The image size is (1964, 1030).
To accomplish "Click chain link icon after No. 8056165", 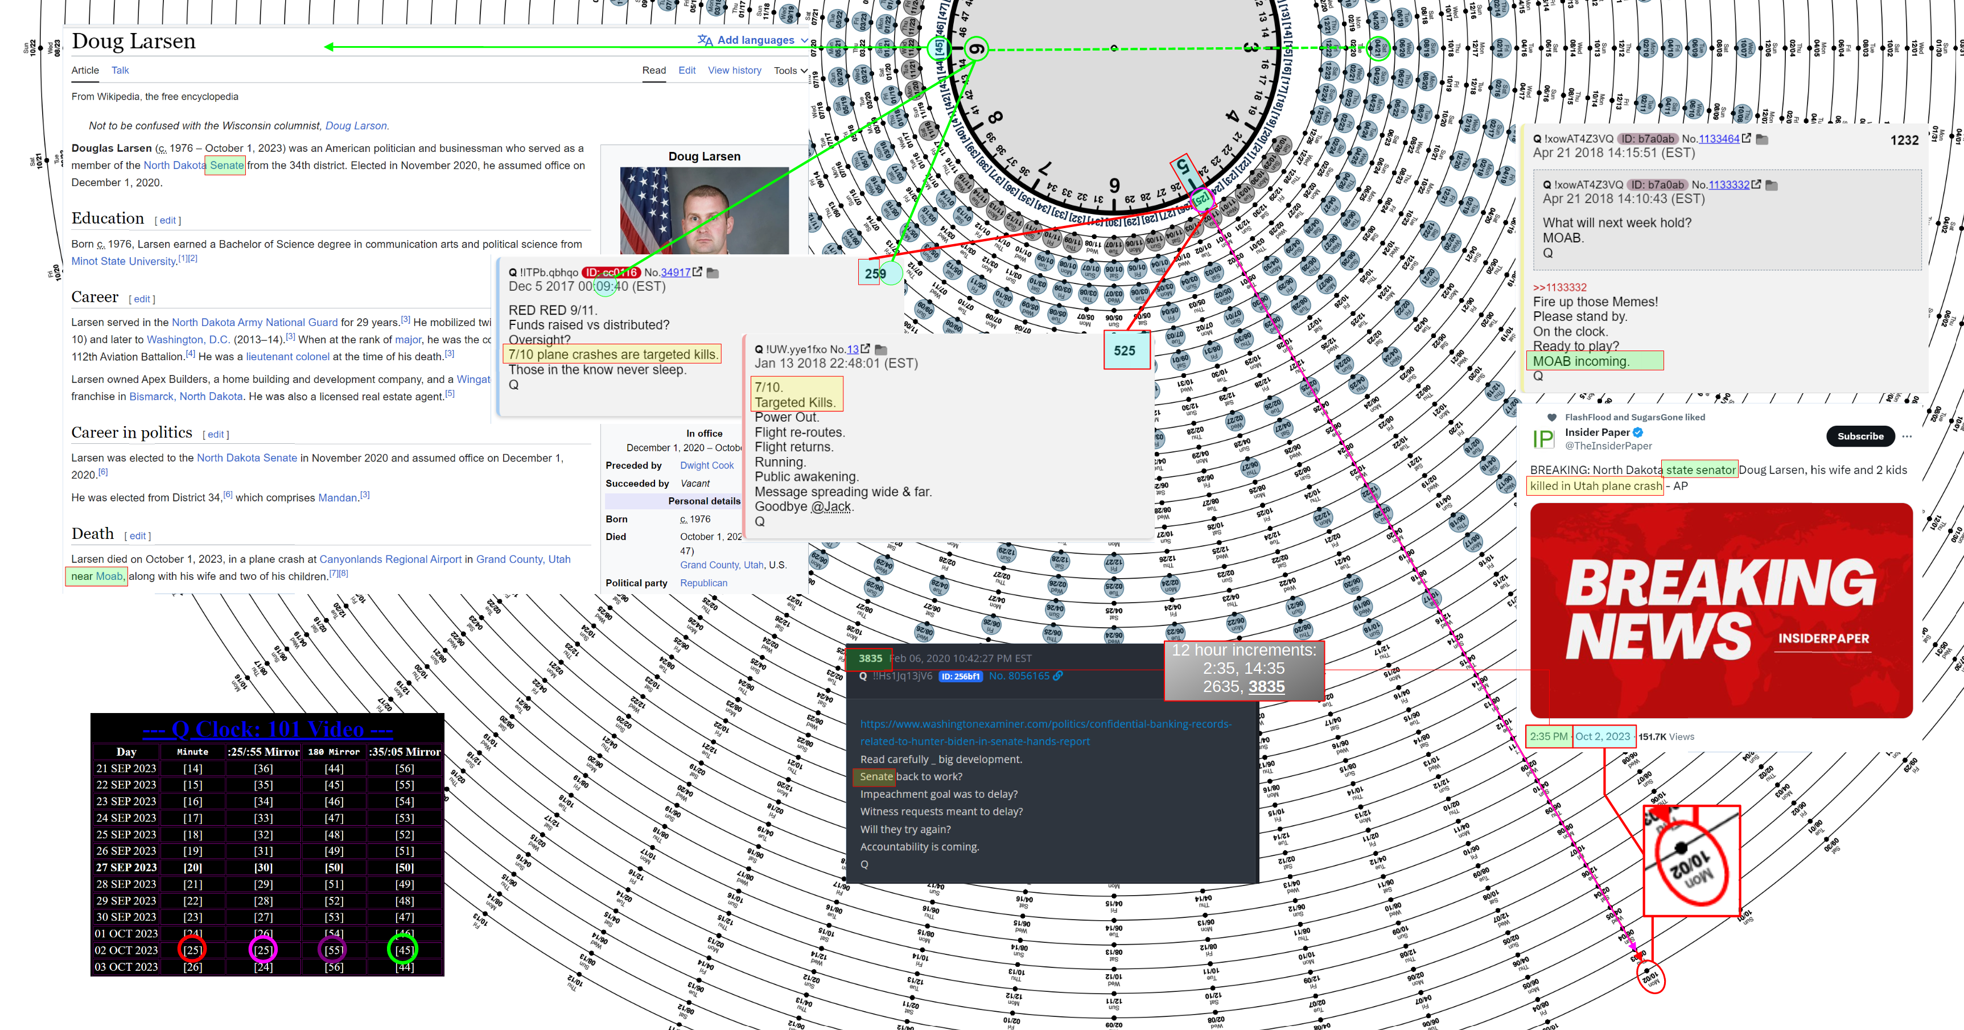I will pyautogui.click(x=1057, y=675).
